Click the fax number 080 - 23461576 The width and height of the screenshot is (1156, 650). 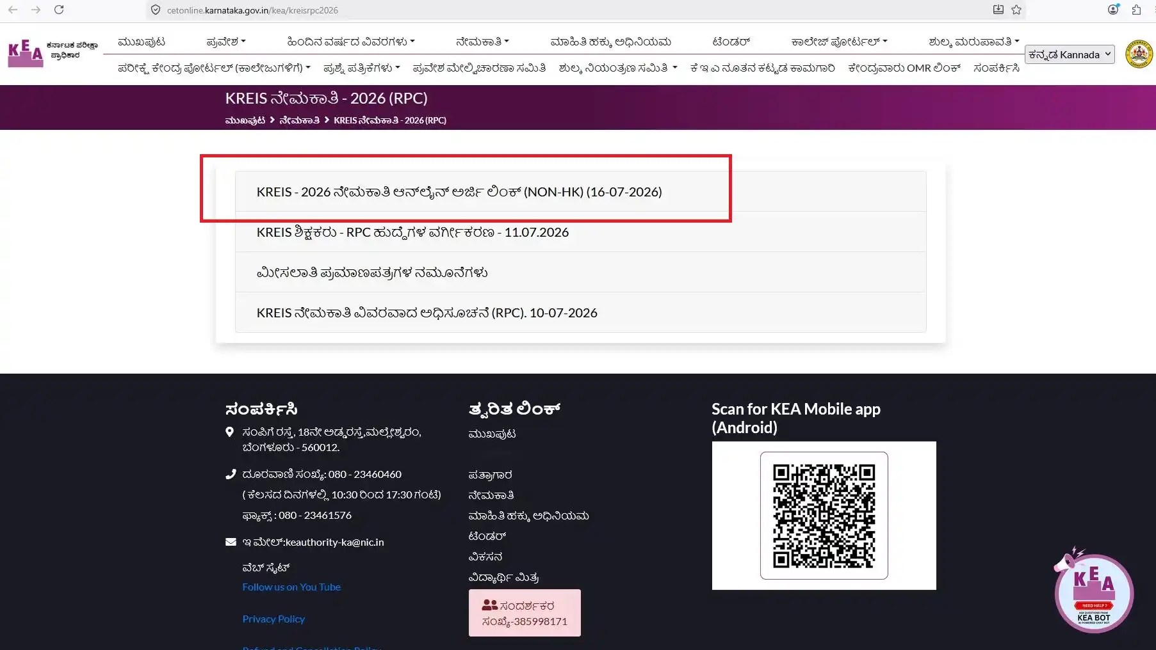(315, 515)
